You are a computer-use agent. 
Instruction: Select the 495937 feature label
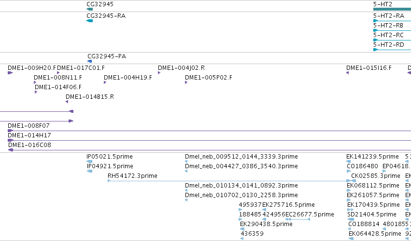click(250, 205)
